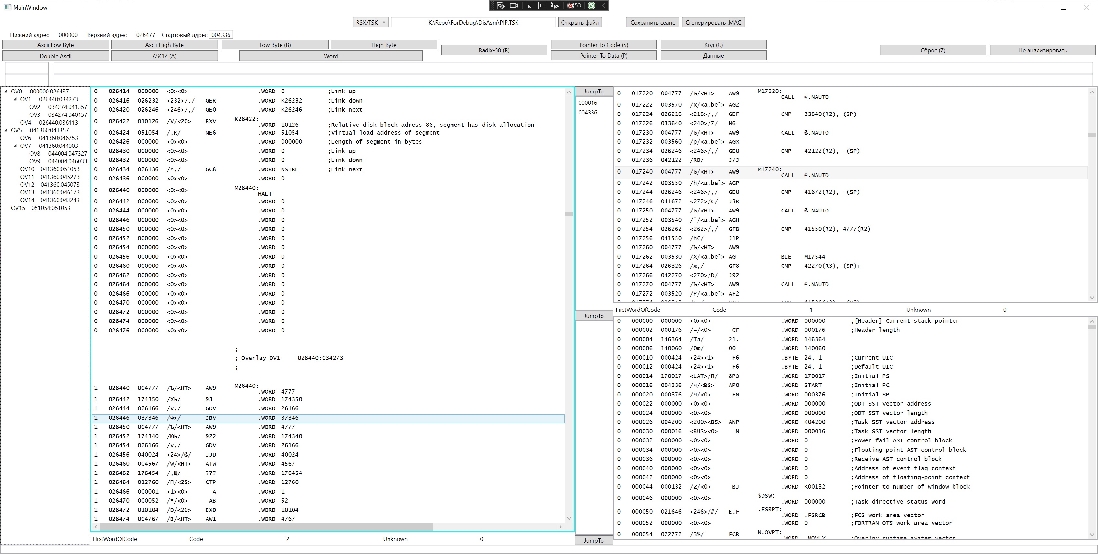The width and height of the screenshot is (1098, 554).
Task: Enable the Track Focused Element icon
Action: point(555,5)
